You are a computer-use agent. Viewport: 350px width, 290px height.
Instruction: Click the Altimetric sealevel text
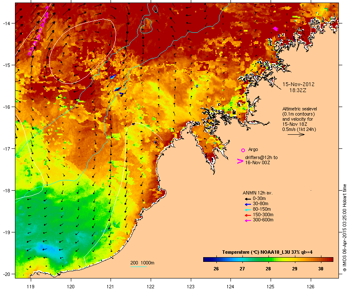click(x=300, y=109)
